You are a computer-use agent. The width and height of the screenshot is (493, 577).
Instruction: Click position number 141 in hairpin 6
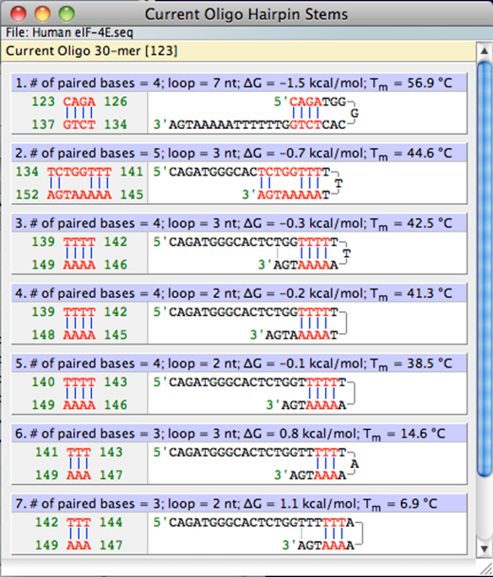[x=46, y=453]
